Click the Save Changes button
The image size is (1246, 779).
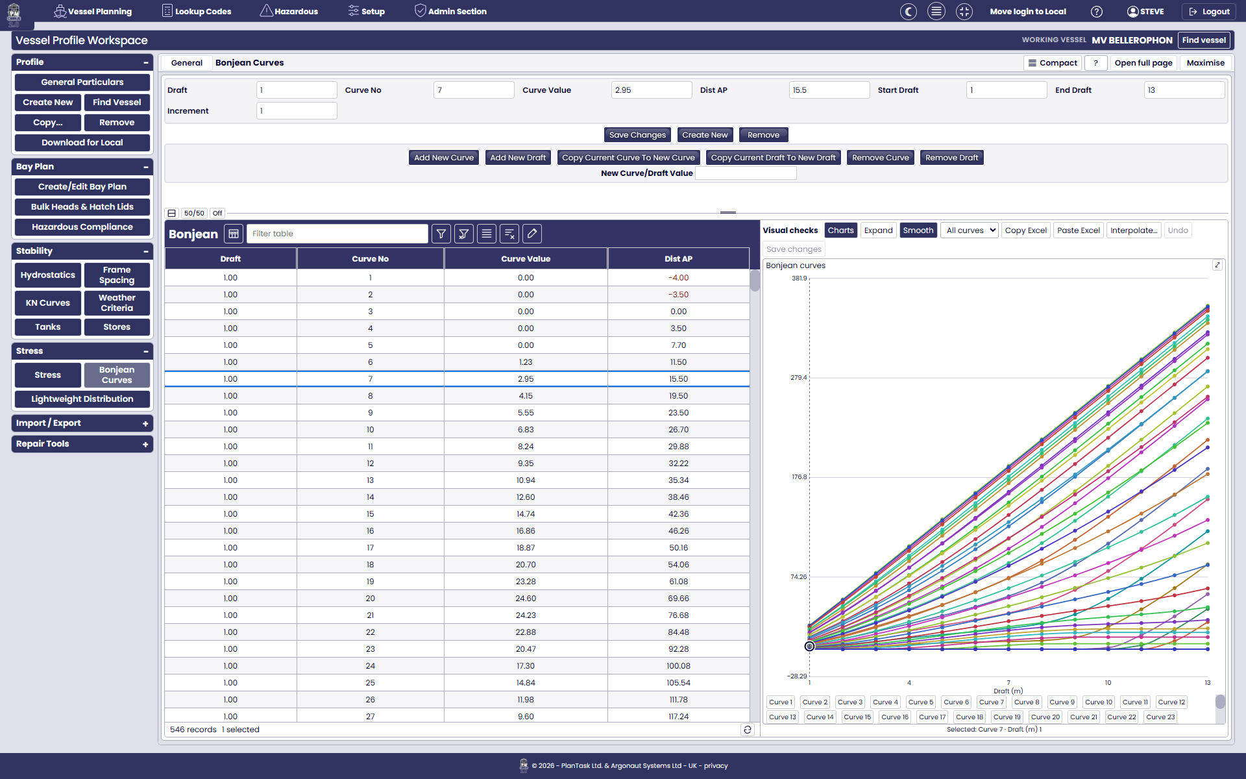point(637,135)
